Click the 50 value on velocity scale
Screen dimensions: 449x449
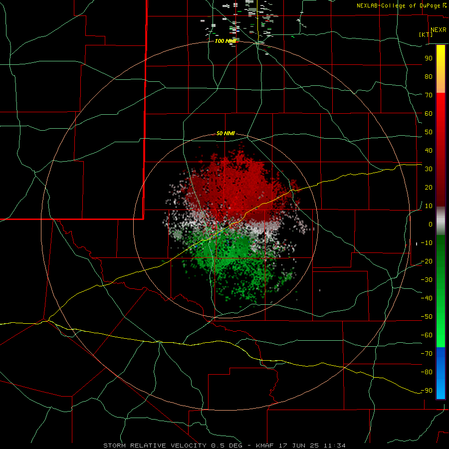coord(429,132)
